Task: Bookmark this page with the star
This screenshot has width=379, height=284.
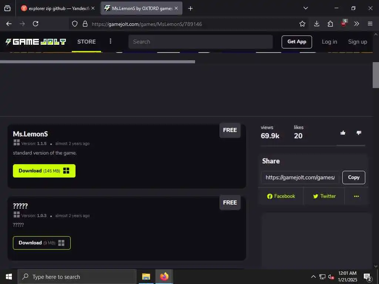Action: point(302,24)
